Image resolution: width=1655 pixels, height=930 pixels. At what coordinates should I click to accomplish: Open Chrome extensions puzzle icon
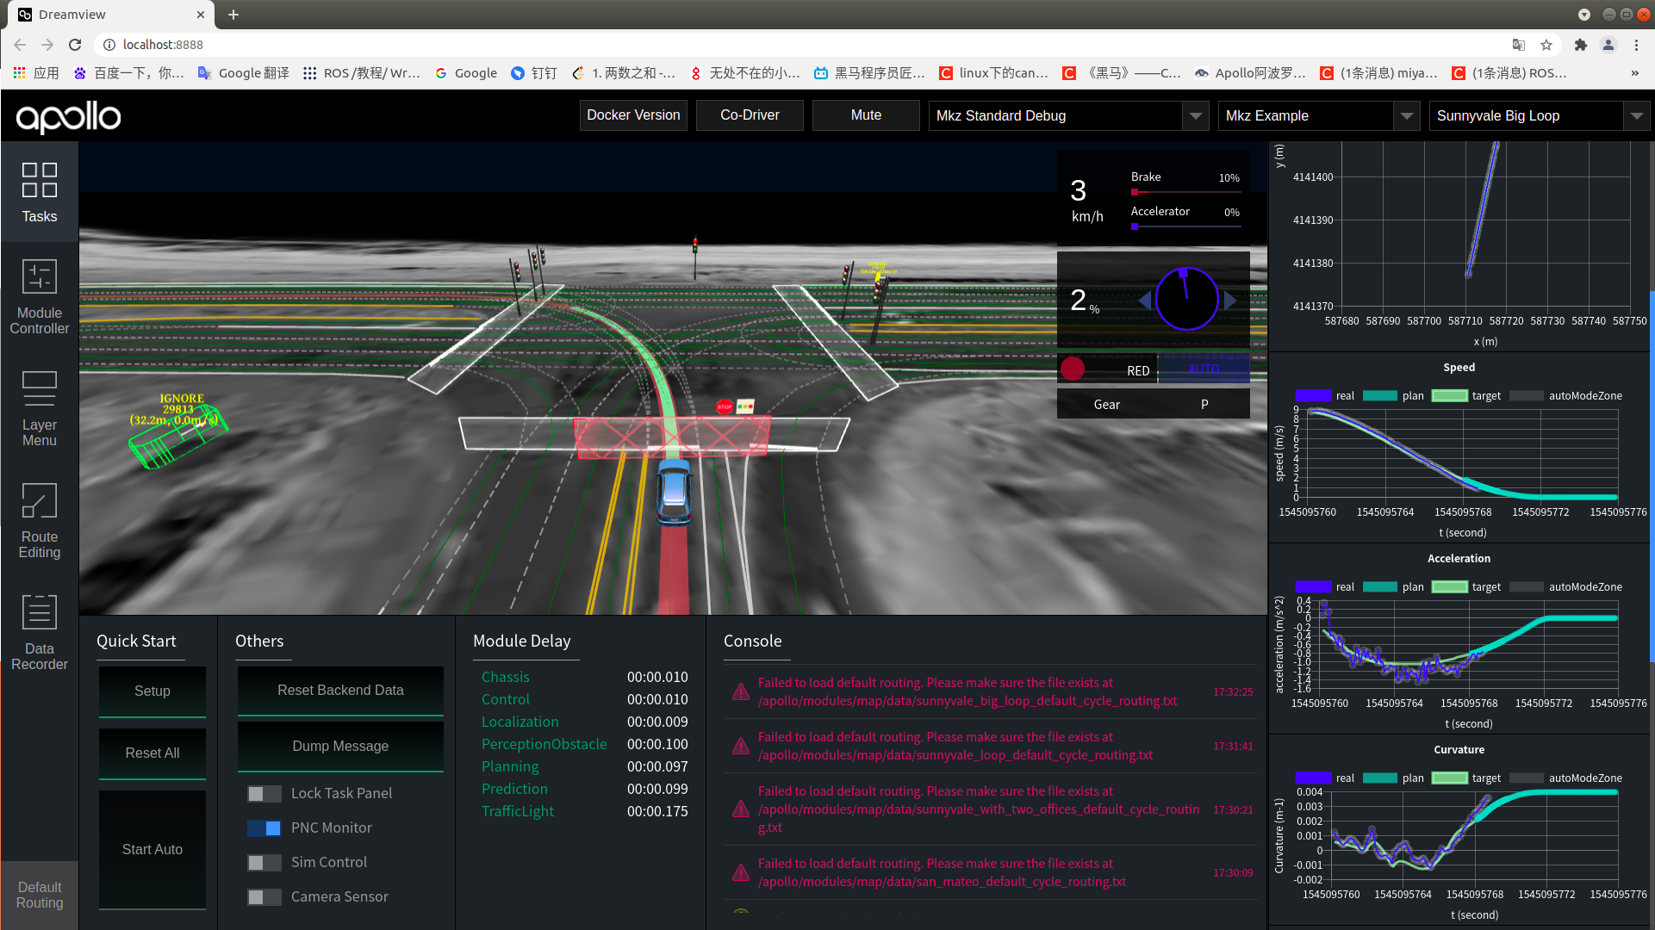coord(1580,45)
